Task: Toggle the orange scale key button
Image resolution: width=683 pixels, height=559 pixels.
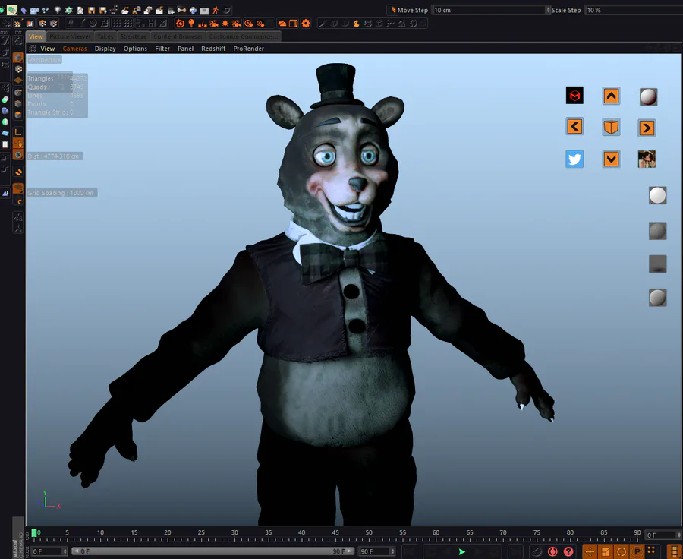Action: (x=606, y=551)
